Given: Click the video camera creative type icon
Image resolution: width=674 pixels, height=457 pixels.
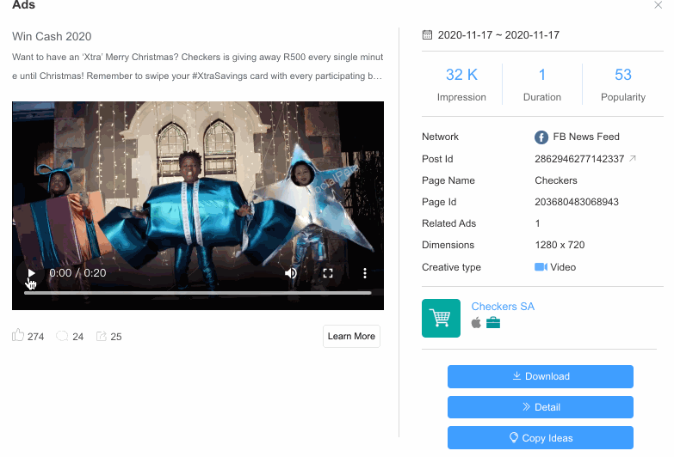Looking at the screenshot, I should coord(541,267).
